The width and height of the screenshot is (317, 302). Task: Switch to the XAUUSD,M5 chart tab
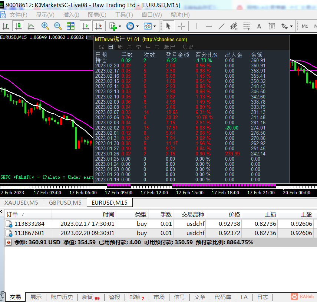coord(21,202)
